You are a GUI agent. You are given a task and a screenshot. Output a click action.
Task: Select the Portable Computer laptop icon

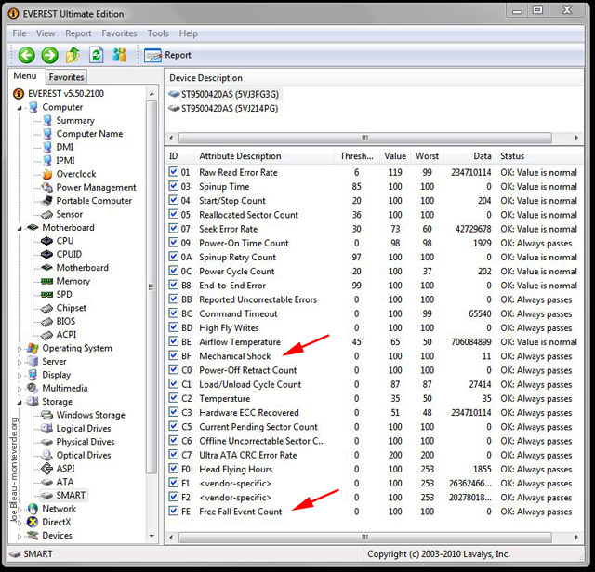[x=47, y=201]
